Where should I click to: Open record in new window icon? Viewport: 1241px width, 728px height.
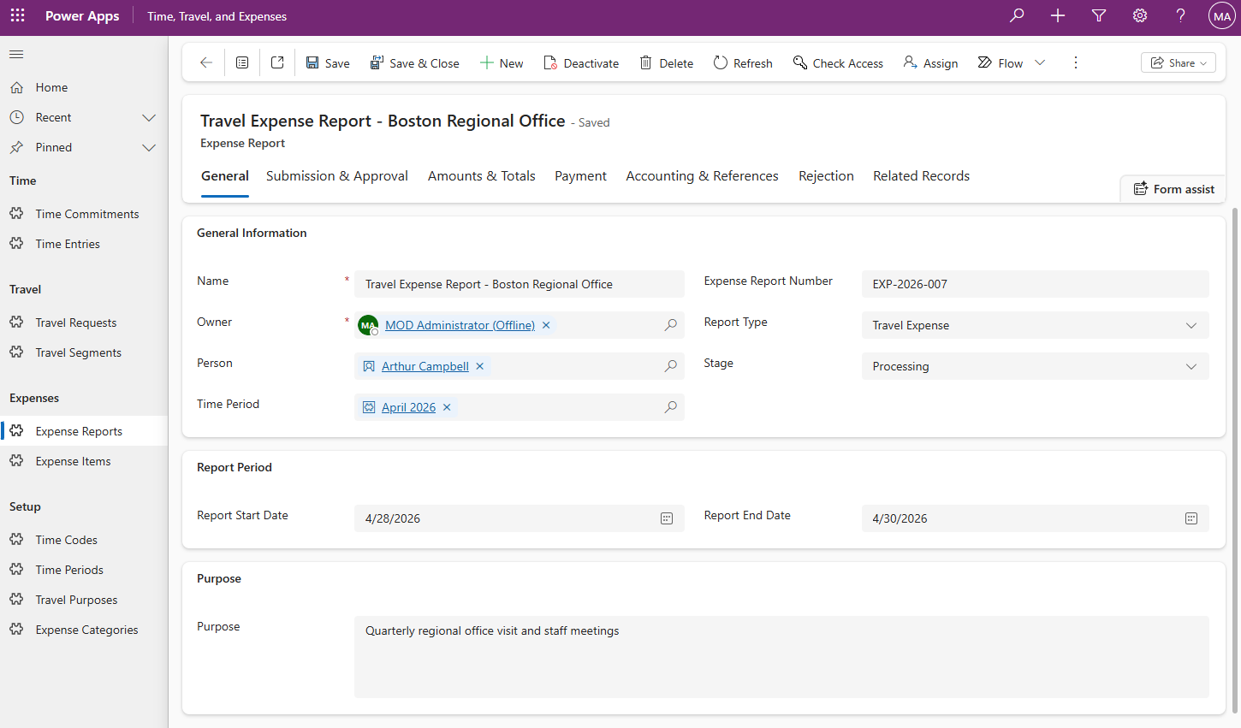277,62
